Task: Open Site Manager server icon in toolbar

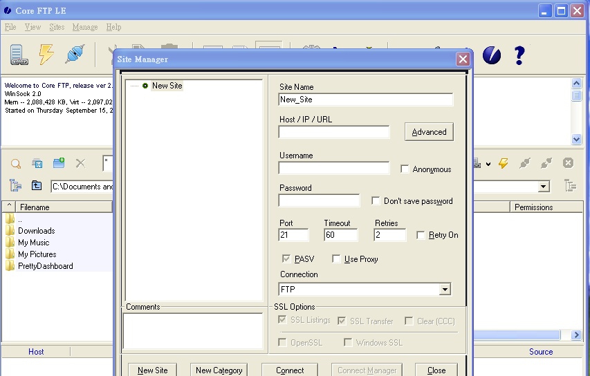Action: 19,55
